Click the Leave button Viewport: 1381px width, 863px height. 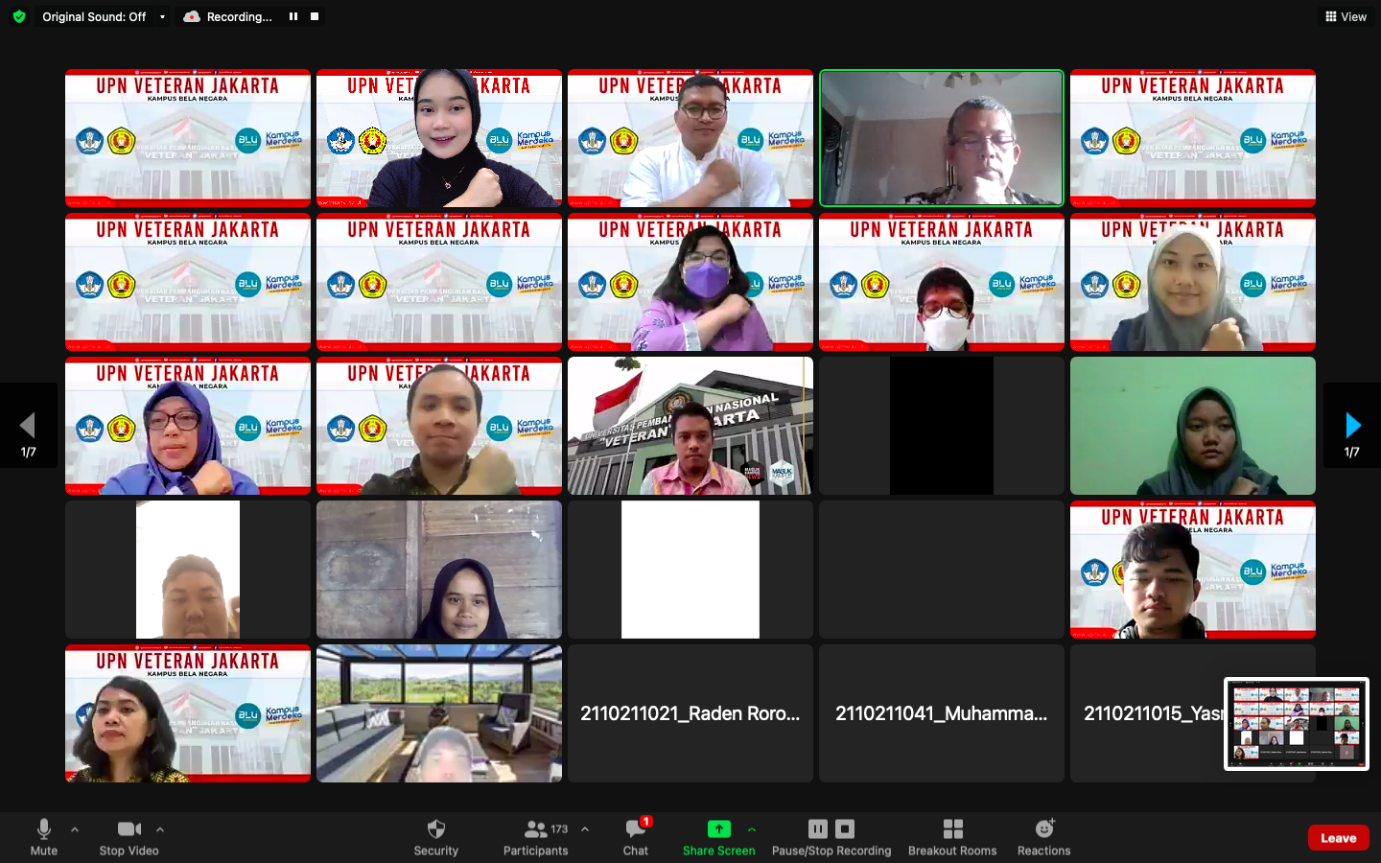pyautogui.click(x=1338, y=837)
